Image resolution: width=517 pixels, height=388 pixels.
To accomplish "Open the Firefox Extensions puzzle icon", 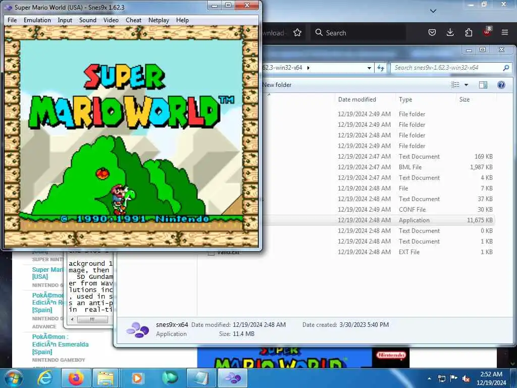I will point(469,32).
